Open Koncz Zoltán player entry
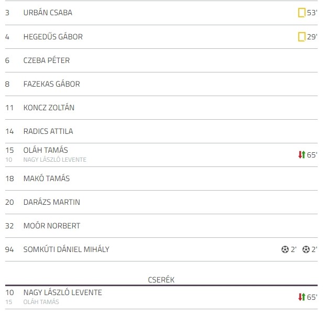Image resolution: width=326 pixels, height=314 pixels. click(49, 108)
